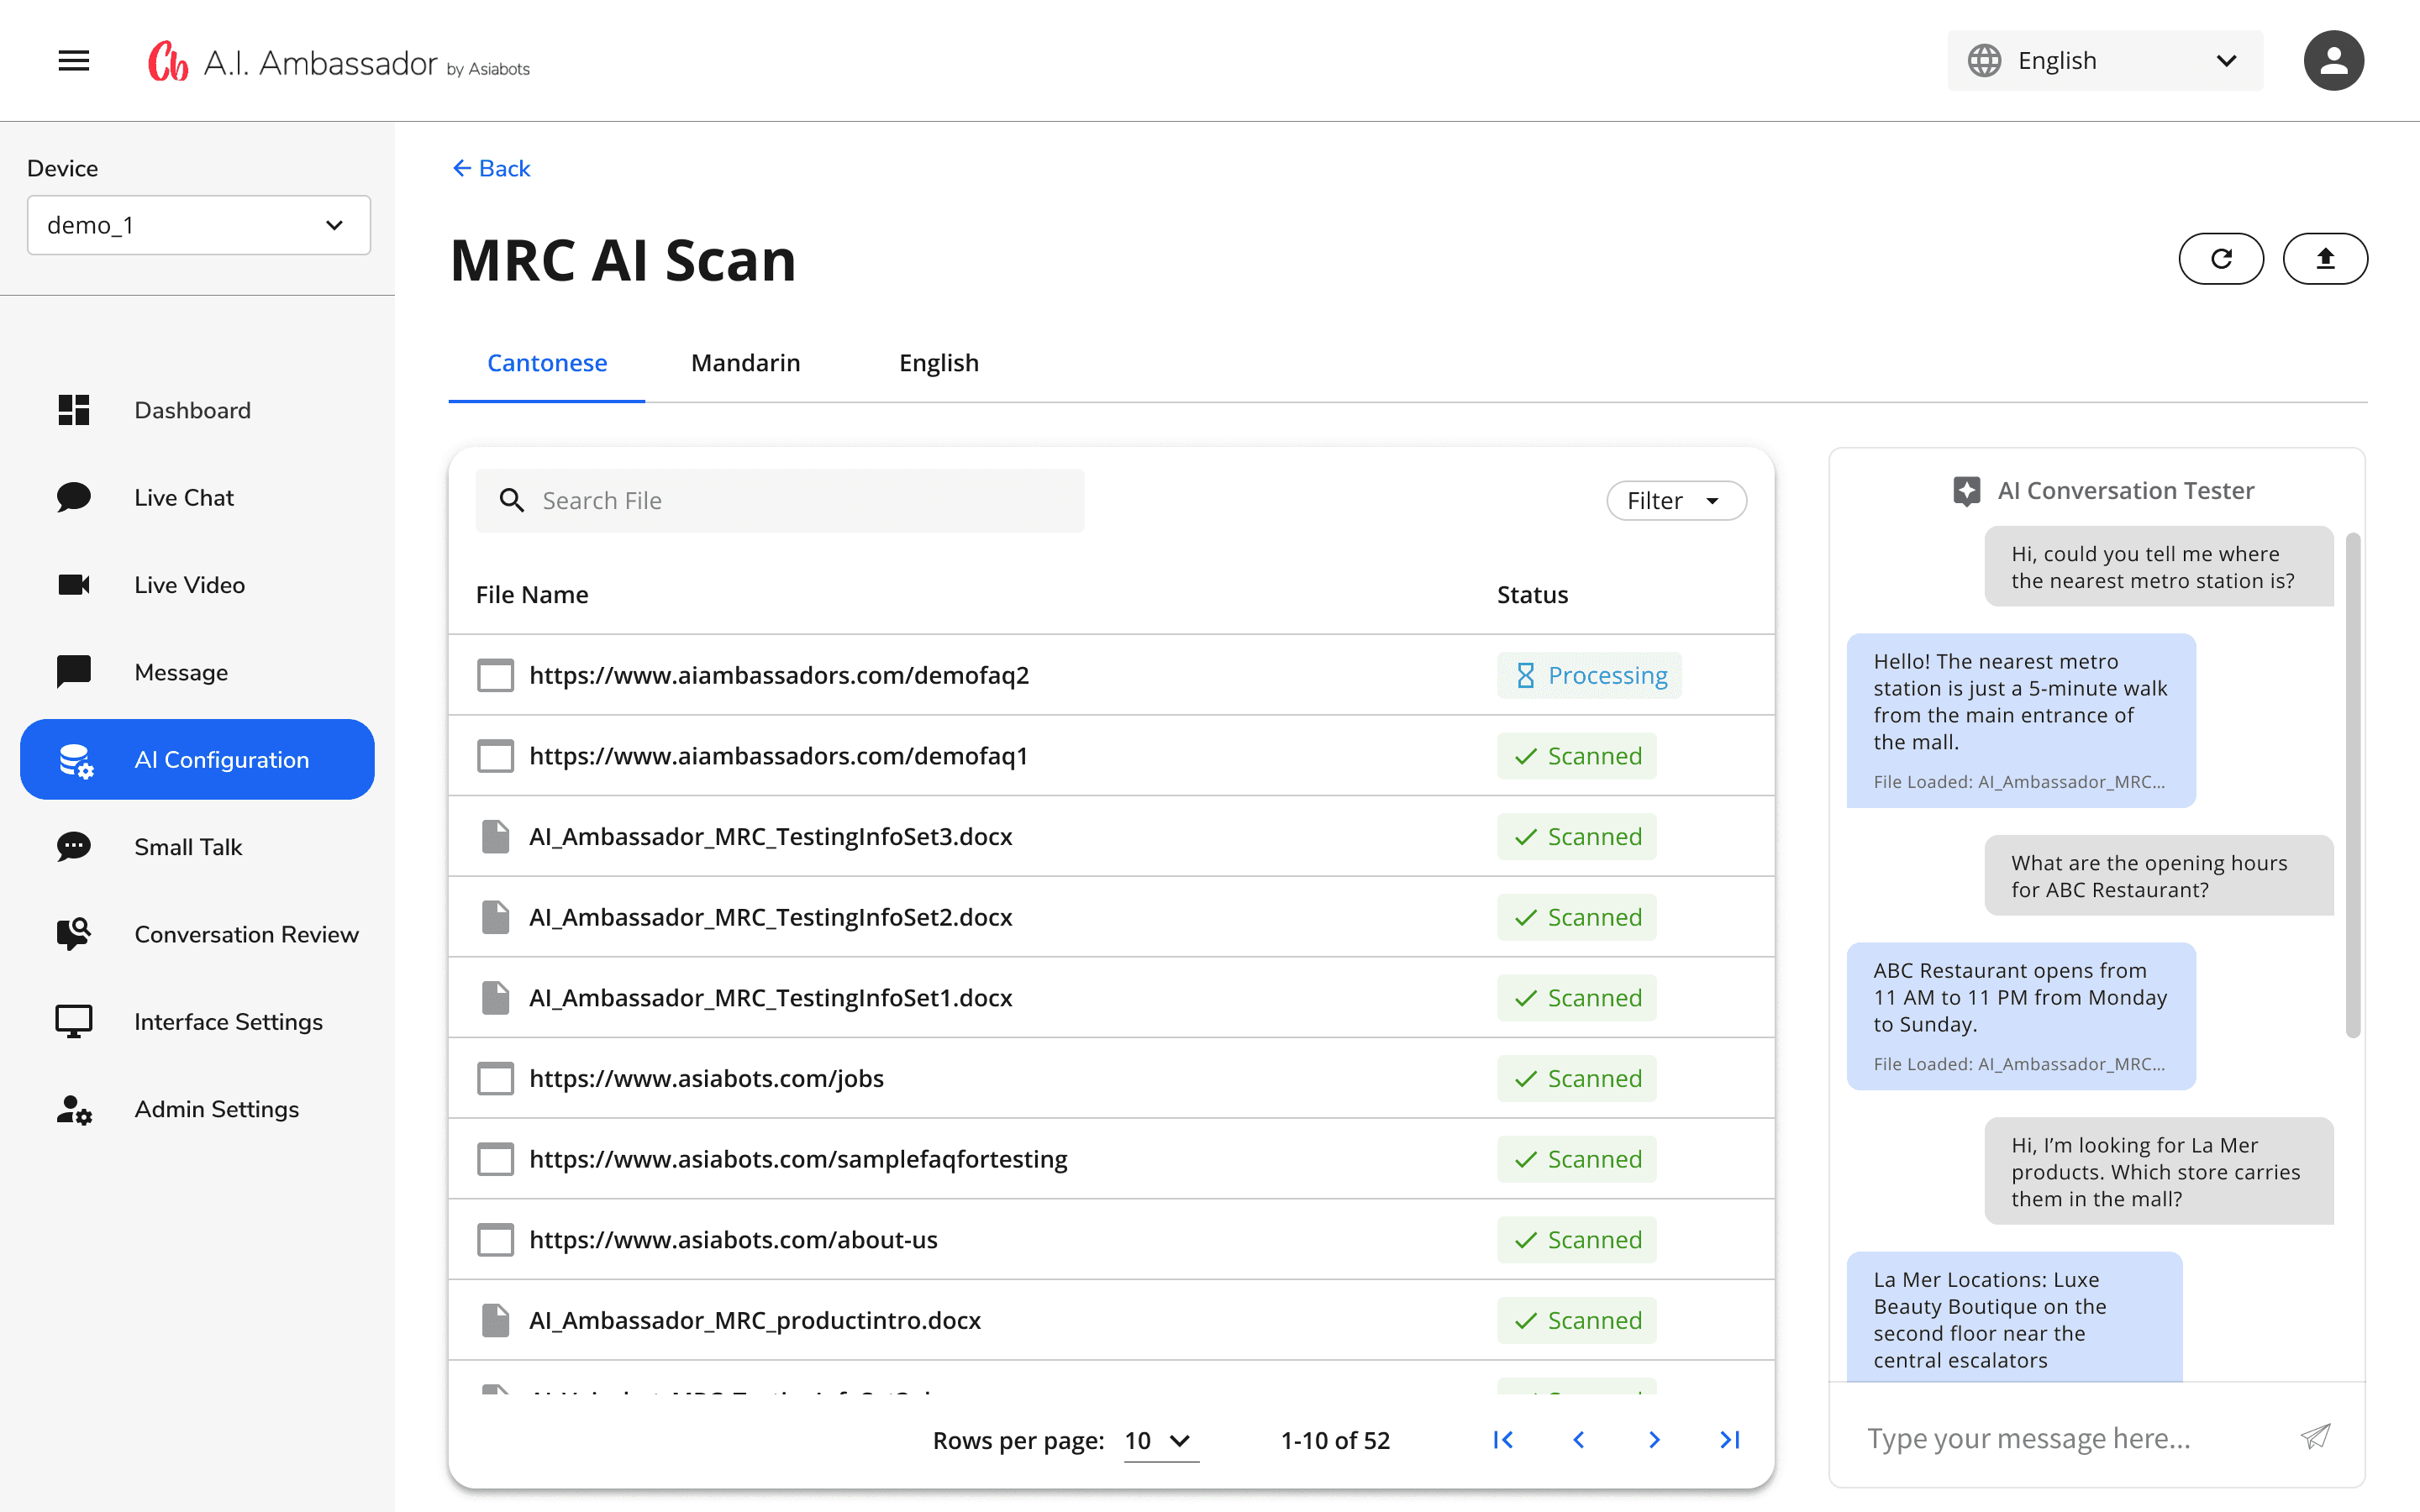Image resolution: width=2420 pixels, height=1512 pixels.
Task: Click file icon for TestingInfoSet2.docx
Action: click(x=495, y=917)
